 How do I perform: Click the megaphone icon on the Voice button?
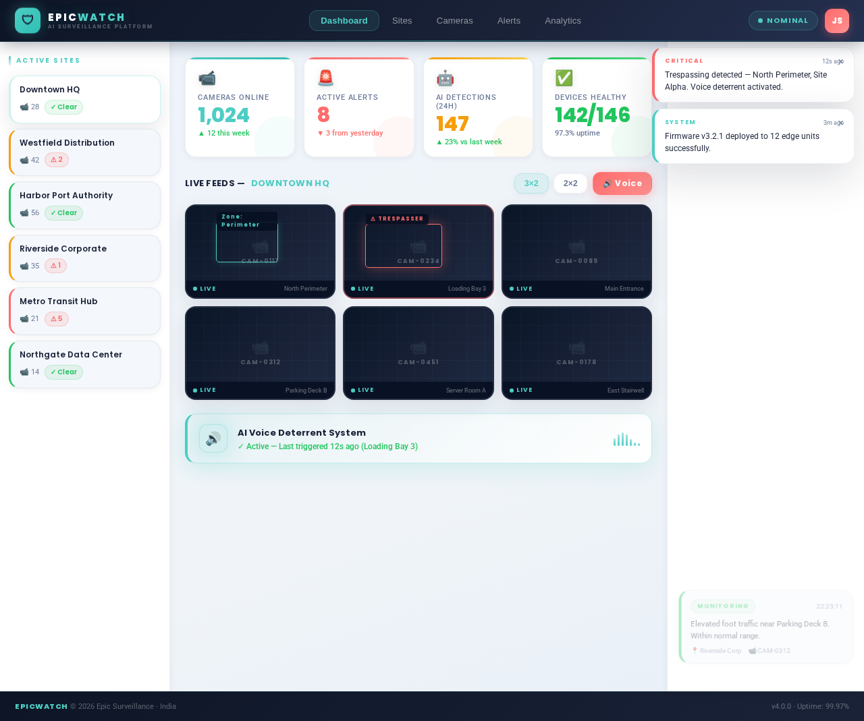(605, 183)
